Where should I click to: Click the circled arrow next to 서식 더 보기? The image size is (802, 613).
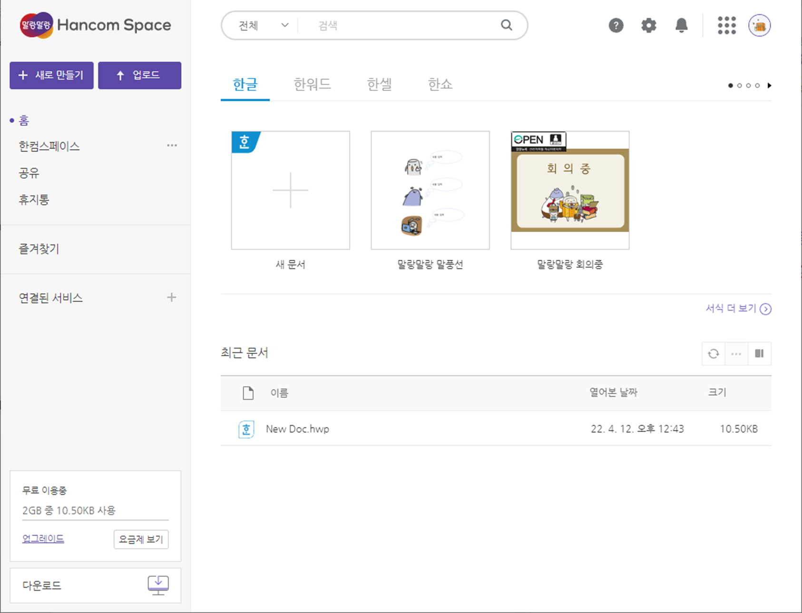(x=765, y=309)
